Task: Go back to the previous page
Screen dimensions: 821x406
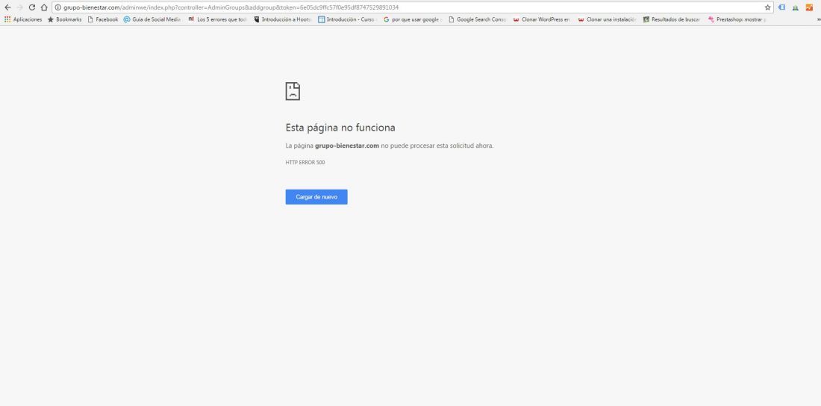Action: coord(7,7)
